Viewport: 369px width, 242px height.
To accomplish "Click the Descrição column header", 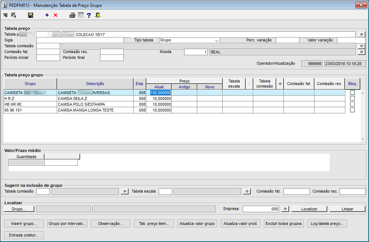I will tap(95, 84).
